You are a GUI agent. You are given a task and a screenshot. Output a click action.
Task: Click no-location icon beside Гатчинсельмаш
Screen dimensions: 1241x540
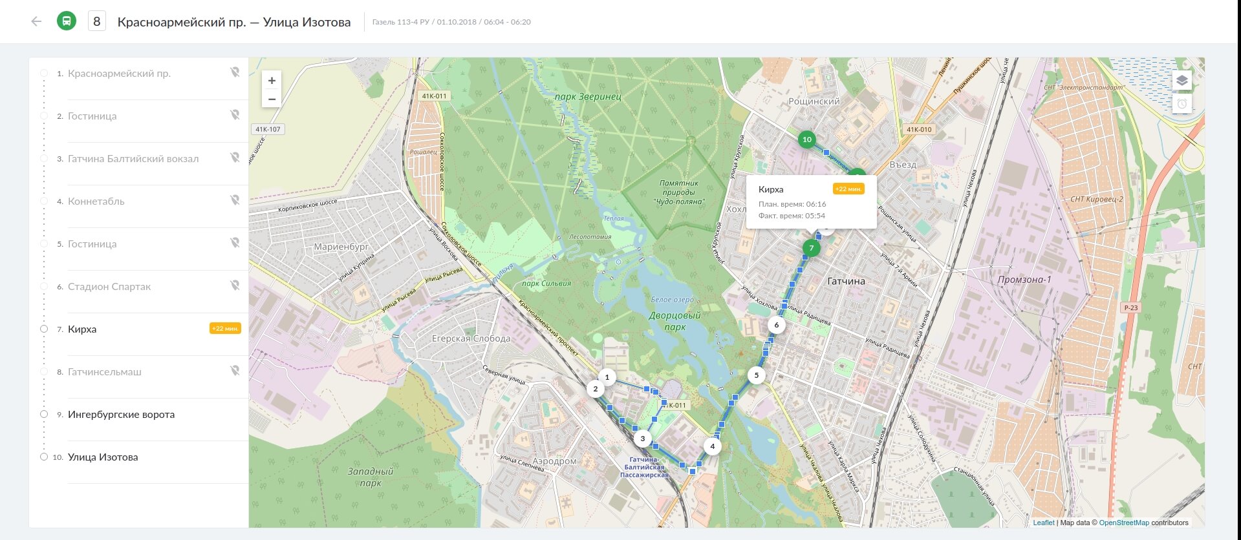[x=235, y=371]
